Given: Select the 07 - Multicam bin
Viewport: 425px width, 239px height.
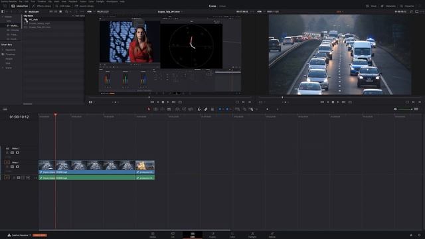Looking at the screenshot, I should 13,25.
